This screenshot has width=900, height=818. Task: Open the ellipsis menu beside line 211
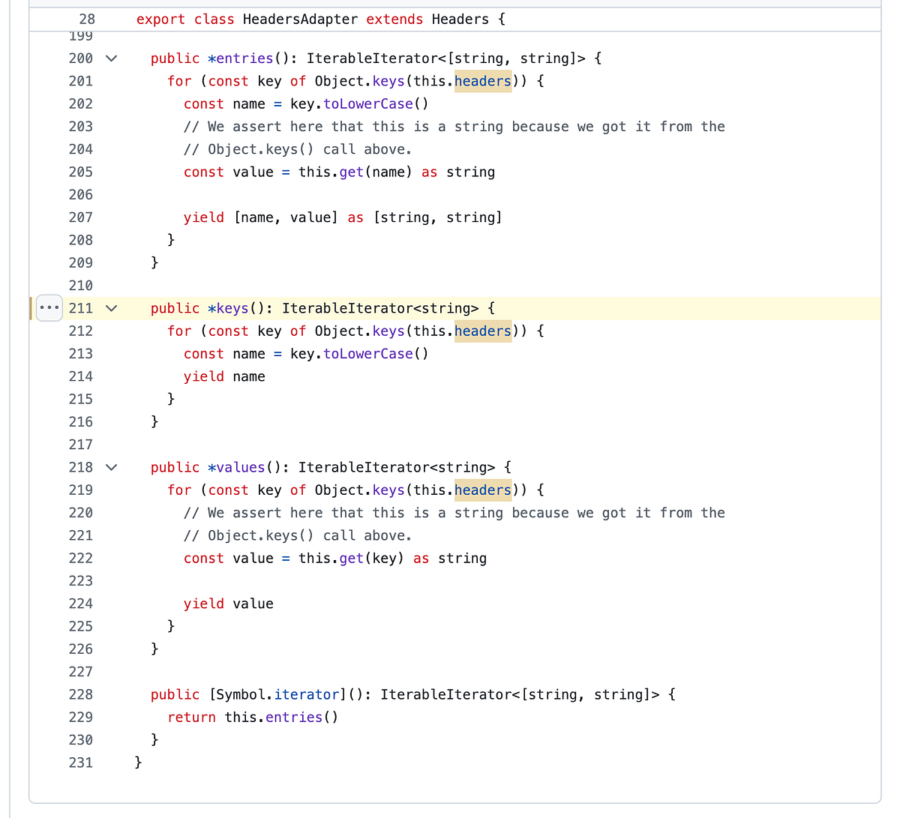pos(49,307)
